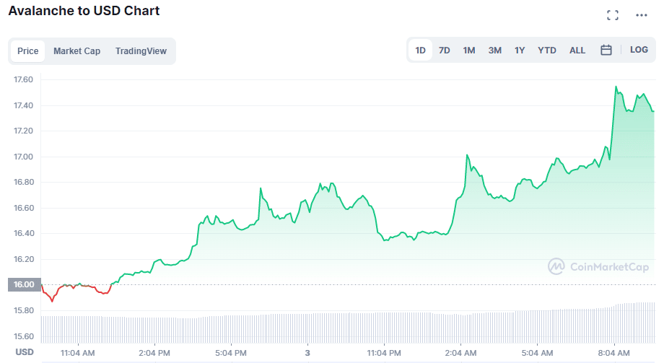
Task: Select the 1M time range
Action: coord(469,51)
